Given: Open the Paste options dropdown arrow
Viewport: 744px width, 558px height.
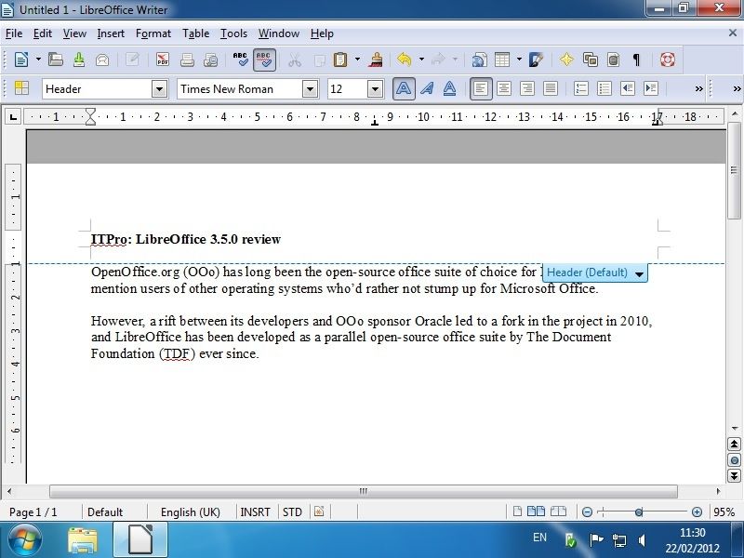Looking at the screenshot, I should pos(357,60).
